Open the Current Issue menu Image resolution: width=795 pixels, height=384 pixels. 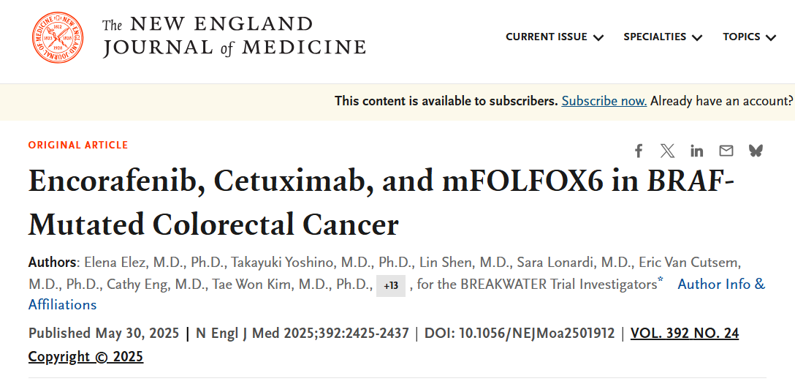(x=555, y=37)
